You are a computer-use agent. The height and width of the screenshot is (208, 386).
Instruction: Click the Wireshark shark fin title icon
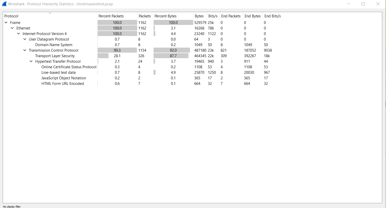tap(4, 4)
